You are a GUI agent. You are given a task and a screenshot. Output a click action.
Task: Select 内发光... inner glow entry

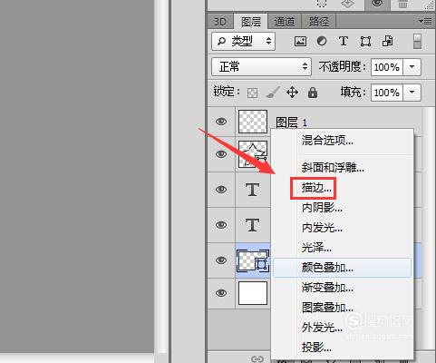point(342,228)
